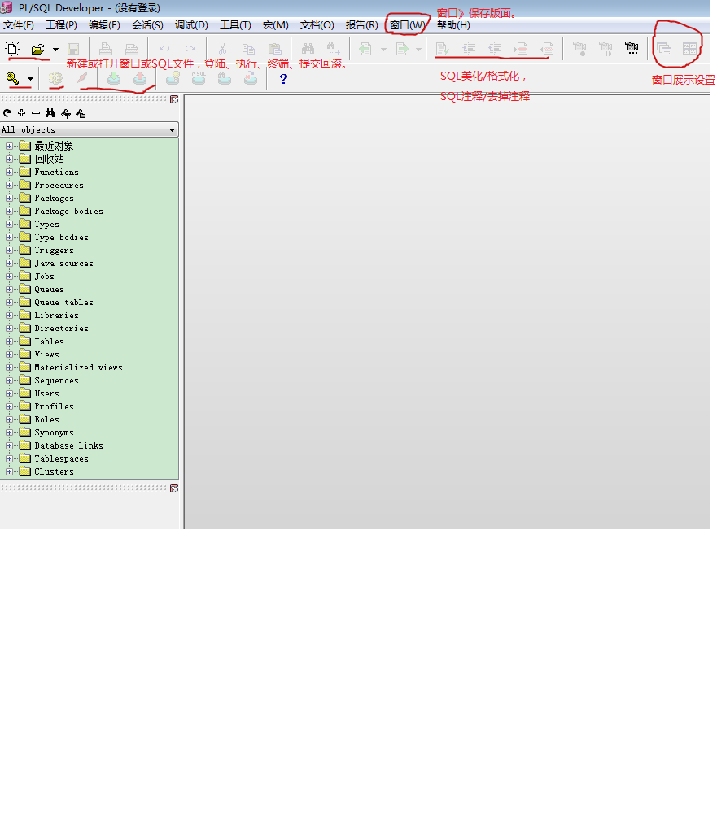Expand the Tables folder node
717x814 pixels.
9,342
